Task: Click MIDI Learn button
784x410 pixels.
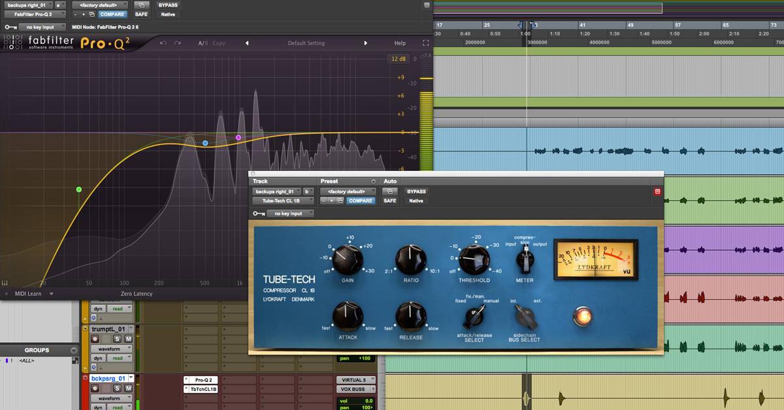Action: pos(28,294)
